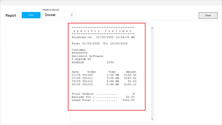Image resolution: width=222 pixels, height=125 pixels.
Task: Click the Grand Total $522.90 line
Action: (x=103, y=100)
